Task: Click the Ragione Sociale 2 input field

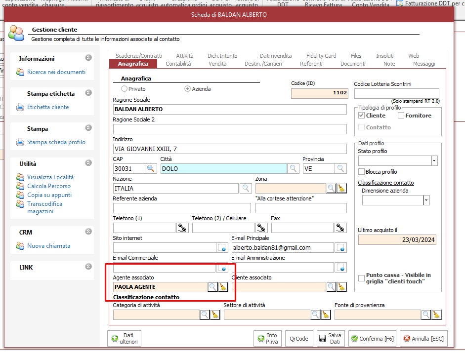Action: click(230, 129)
